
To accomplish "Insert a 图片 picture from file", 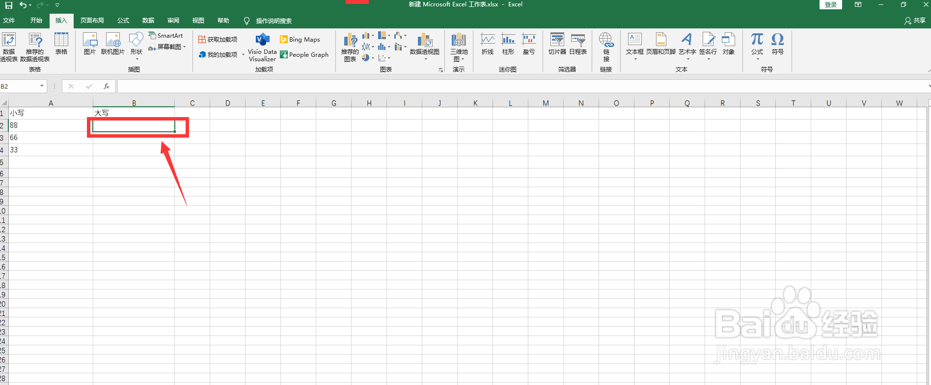I will coord(90,44).
